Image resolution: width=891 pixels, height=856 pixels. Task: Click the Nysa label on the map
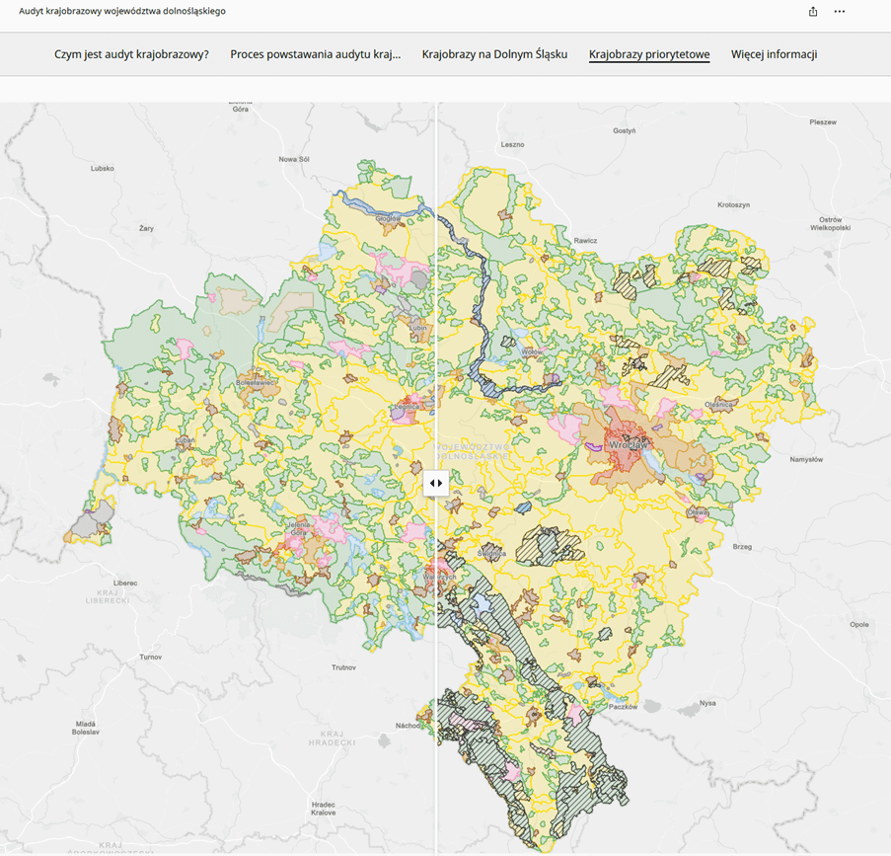pos(706,704)
